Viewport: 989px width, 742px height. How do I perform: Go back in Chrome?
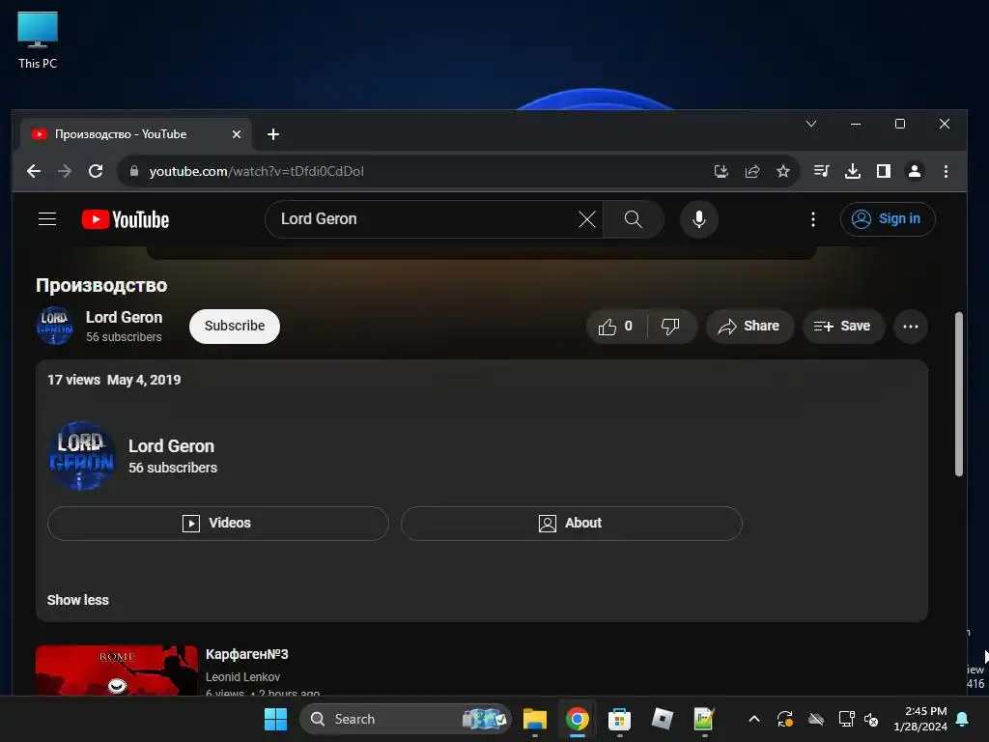tap(34, 171)
